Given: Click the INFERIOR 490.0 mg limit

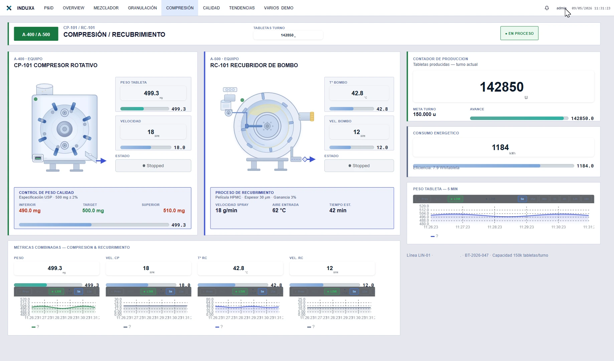Looking at the screenshot, I should 30,211.
